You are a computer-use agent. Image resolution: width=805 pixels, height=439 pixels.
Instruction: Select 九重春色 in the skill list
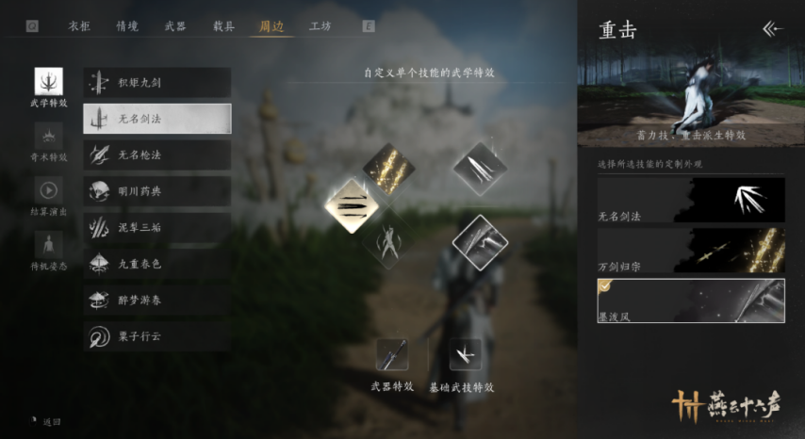157,264
